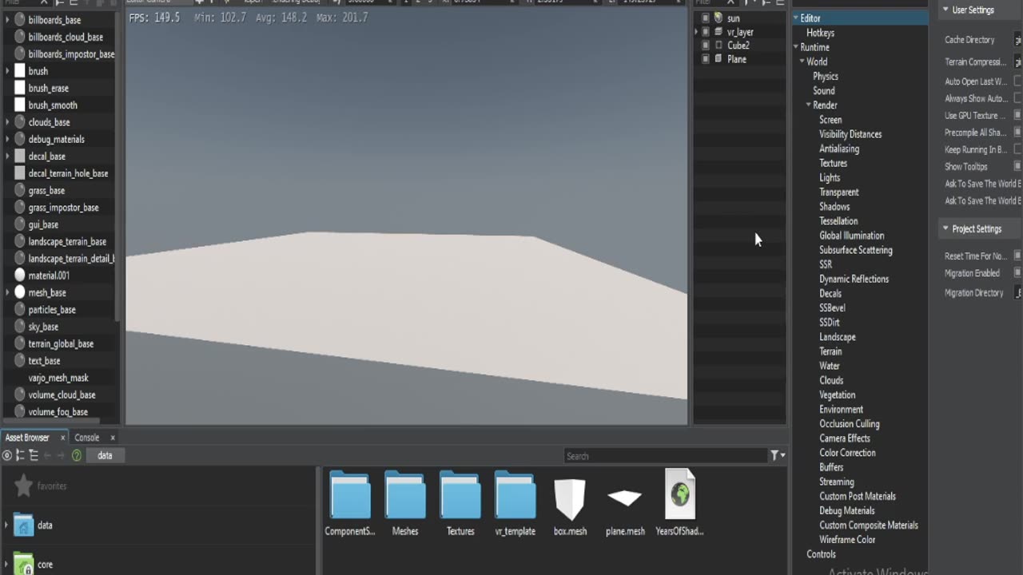Open the green help icon in Asset Browser
The height and width of the screenshot is (575, 1023).
(x=77, y=455)
